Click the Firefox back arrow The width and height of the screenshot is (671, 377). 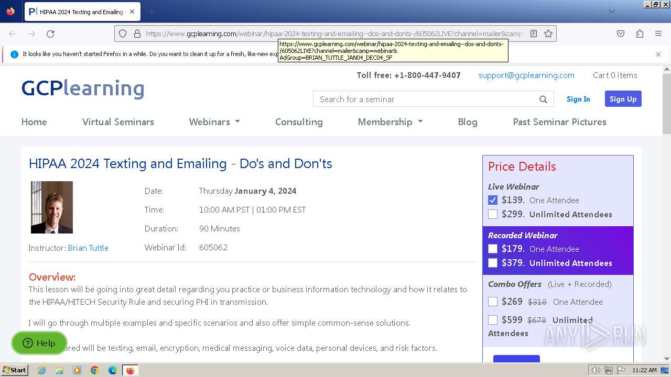click(x=13, y=34)
